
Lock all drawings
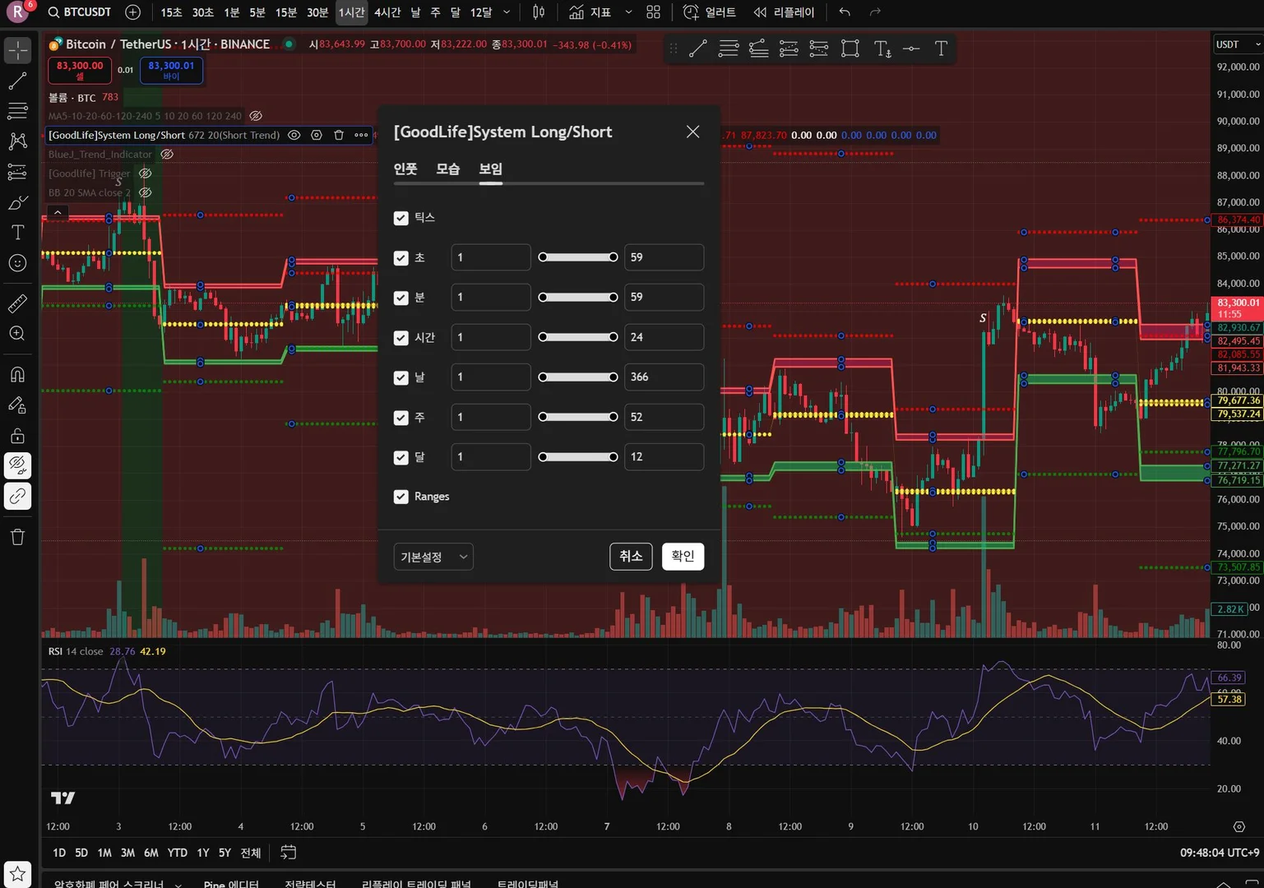click(x=17, y=436)
